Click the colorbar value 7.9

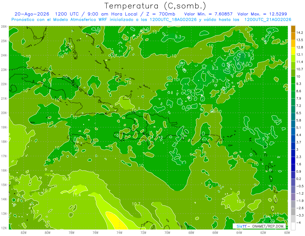[299, 98]
